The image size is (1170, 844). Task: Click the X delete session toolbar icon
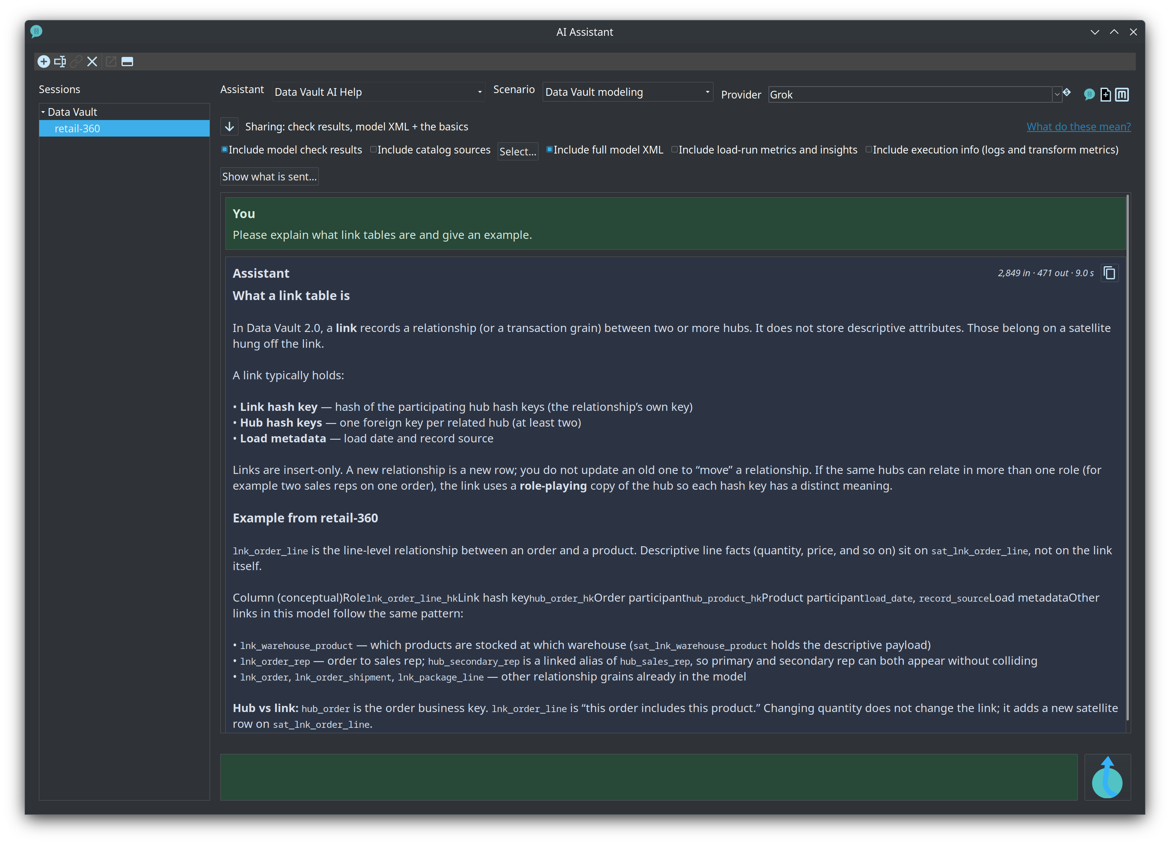pyautogui.click(x=92, y=62)
